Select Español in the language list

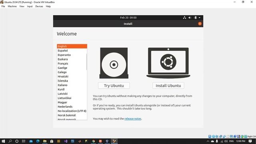tap(72, 51)
